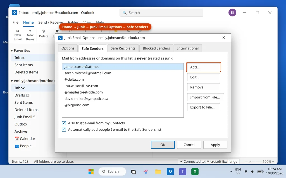
Task: Select the @bigpond.com entry
Action: pos(123,105)
